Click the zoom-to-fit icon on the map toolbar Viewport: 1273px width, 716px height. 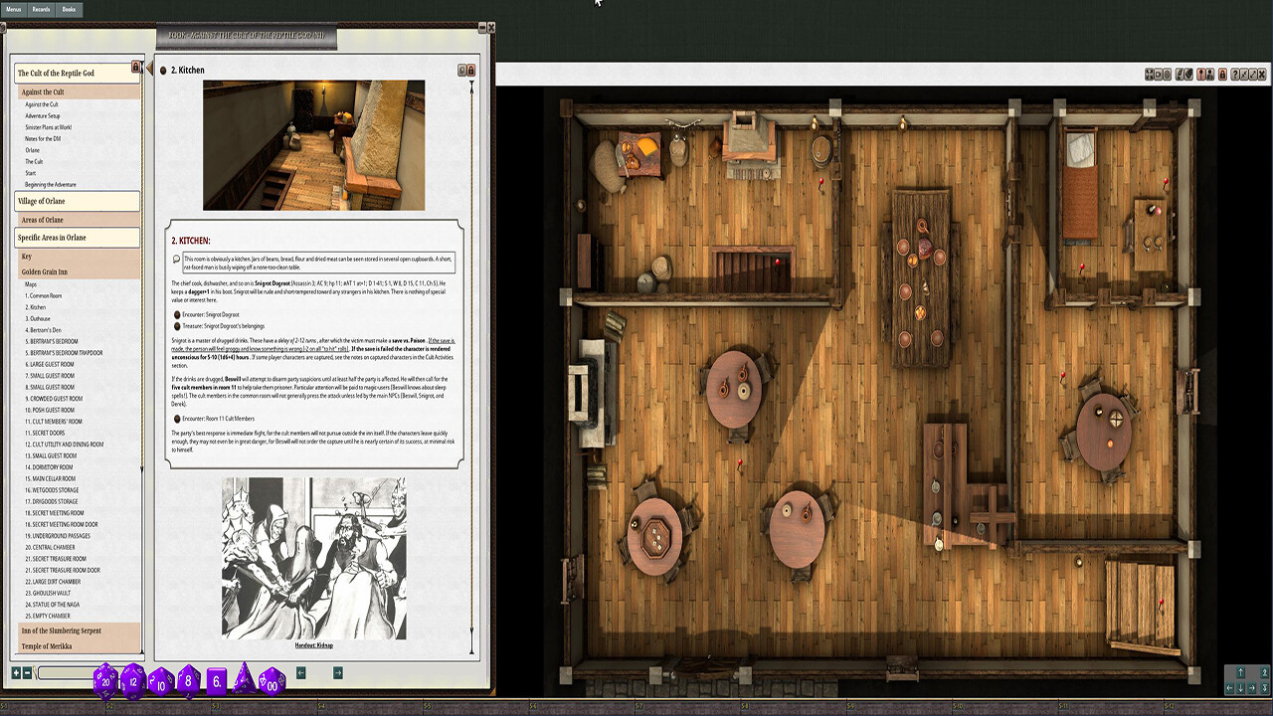click(1149, 73)
